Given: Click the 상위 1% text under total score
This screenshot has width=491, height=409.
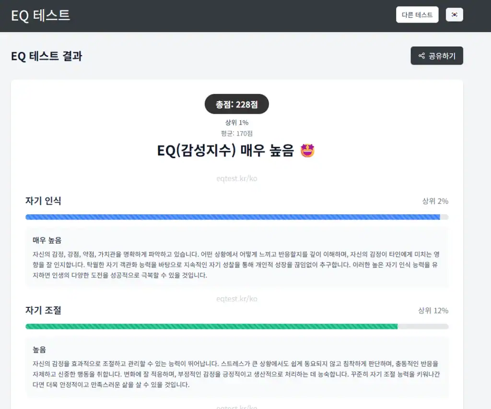Looking at the screenshot, I should click(x=237, y=123).
